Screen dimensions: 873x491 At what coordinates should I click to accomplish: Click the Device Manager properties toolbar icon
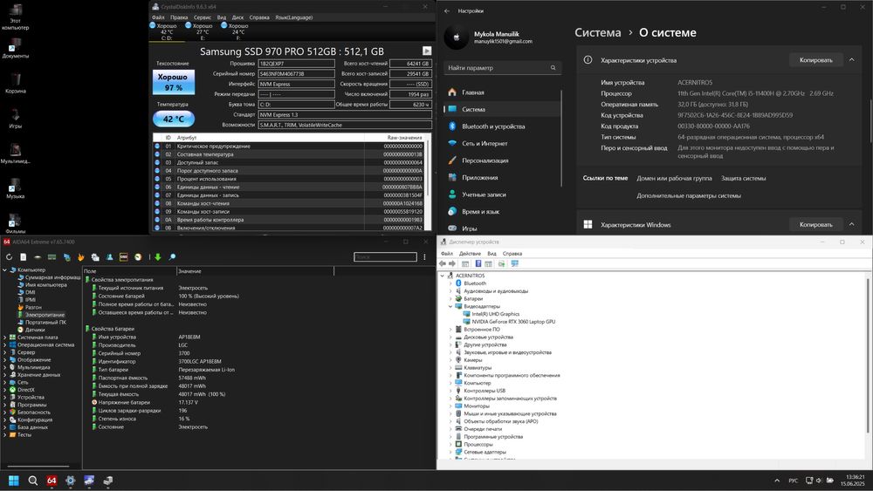[465, 263]
